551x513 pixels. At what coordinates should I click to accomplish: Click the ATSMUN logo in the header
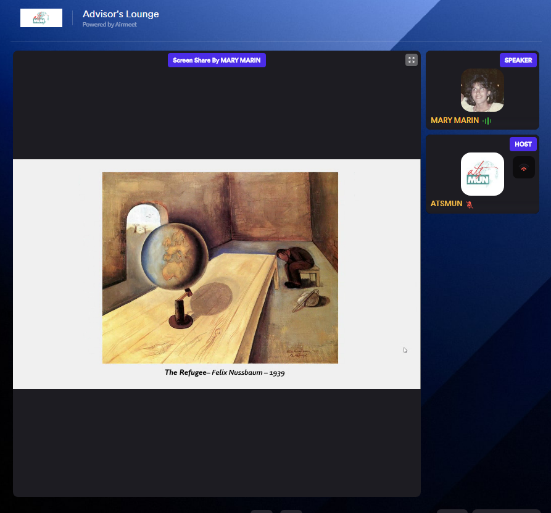(x=41, y=18)
